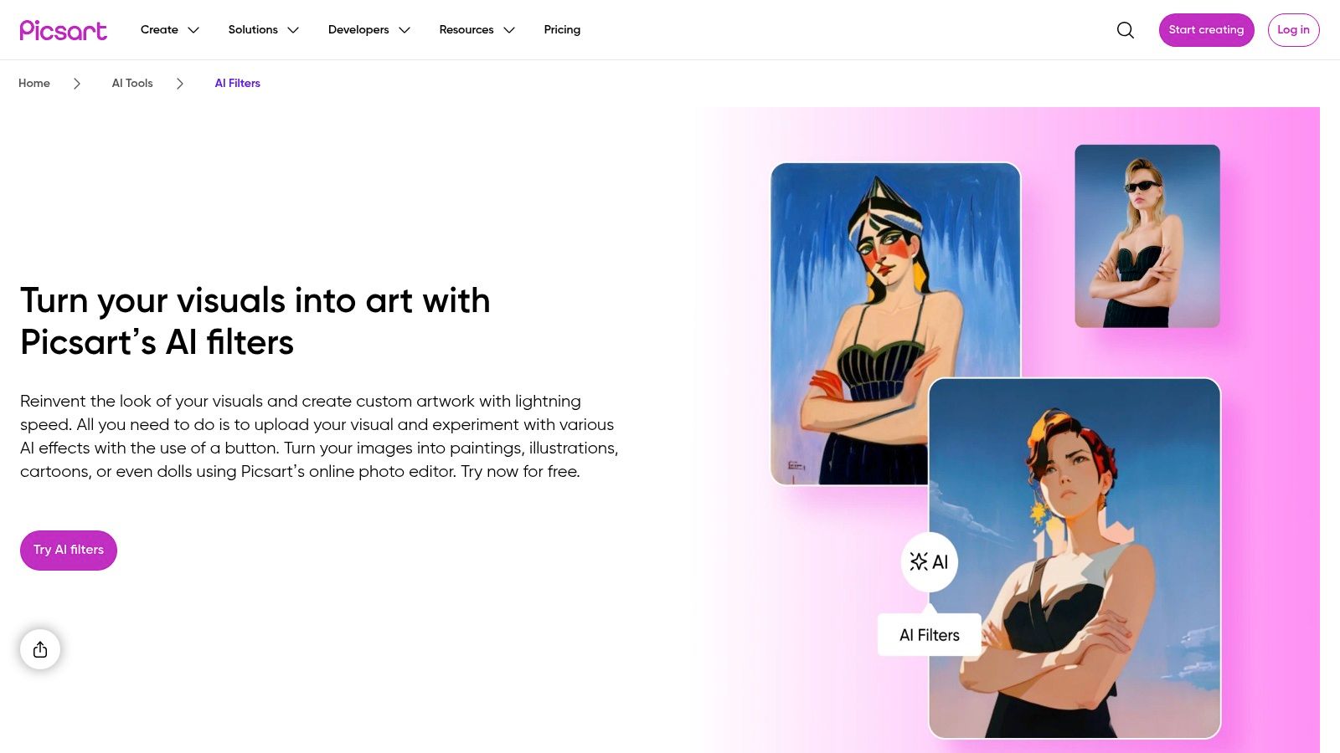The height and width of the screenshot is (753, 1340).
Task: Open the Developers dropdown menu
Action: click(x=369, y=30)
